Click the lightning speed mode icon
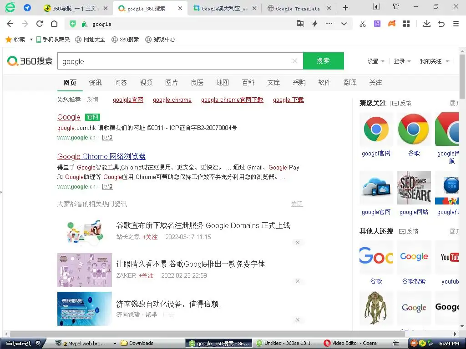 (x=315, y=24)
